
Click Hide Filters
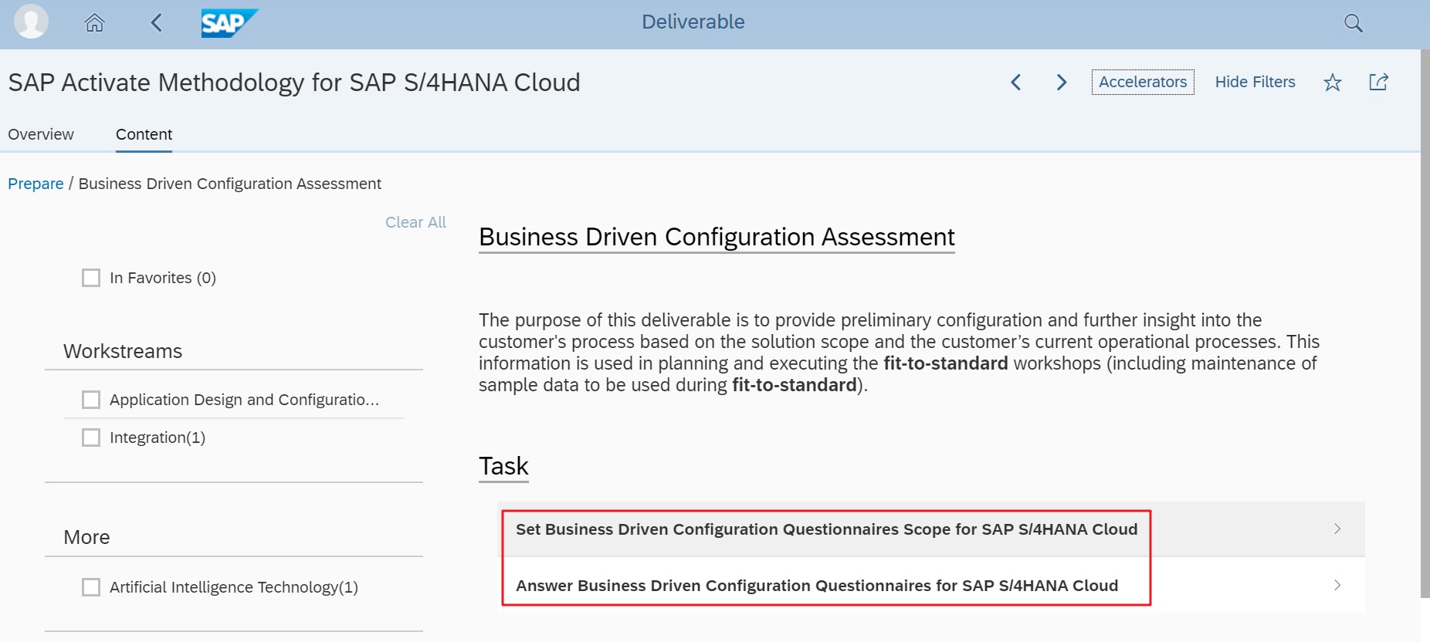click(1255, 82)
